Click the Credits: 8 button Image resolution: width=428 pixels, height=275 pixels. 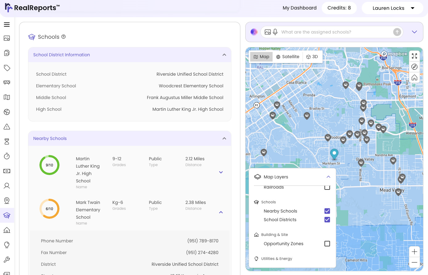coord(339,8)
